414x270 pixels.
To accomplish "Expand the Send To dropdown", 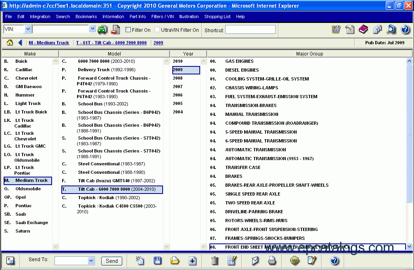I will click(x=91, y=261).
